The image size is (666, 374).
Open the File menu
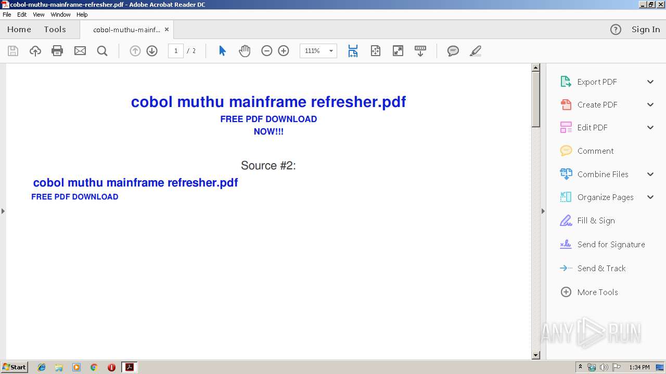click(x=7, y=15)
